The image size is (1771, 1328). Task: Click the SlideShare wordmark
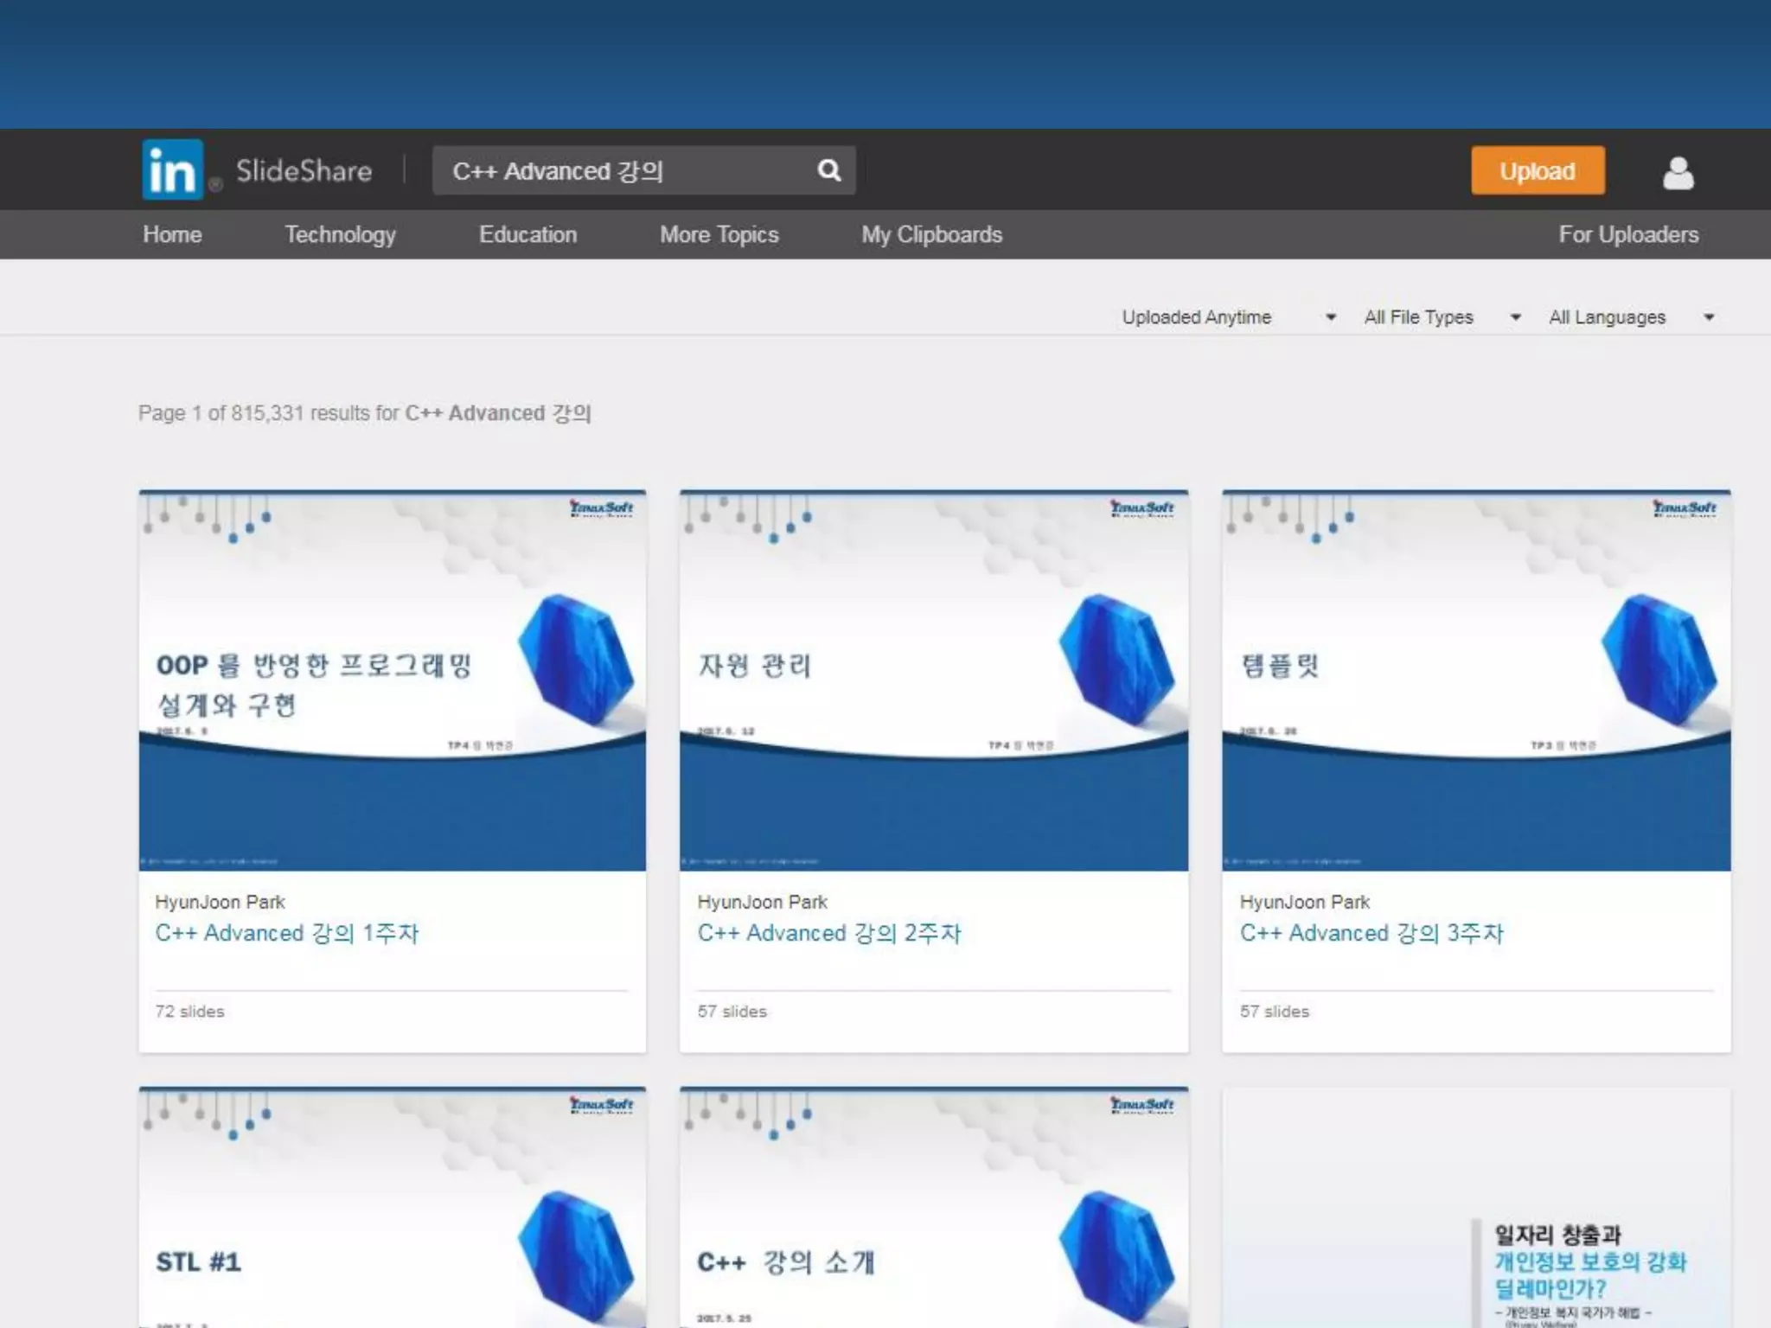(x=304, y=171)
